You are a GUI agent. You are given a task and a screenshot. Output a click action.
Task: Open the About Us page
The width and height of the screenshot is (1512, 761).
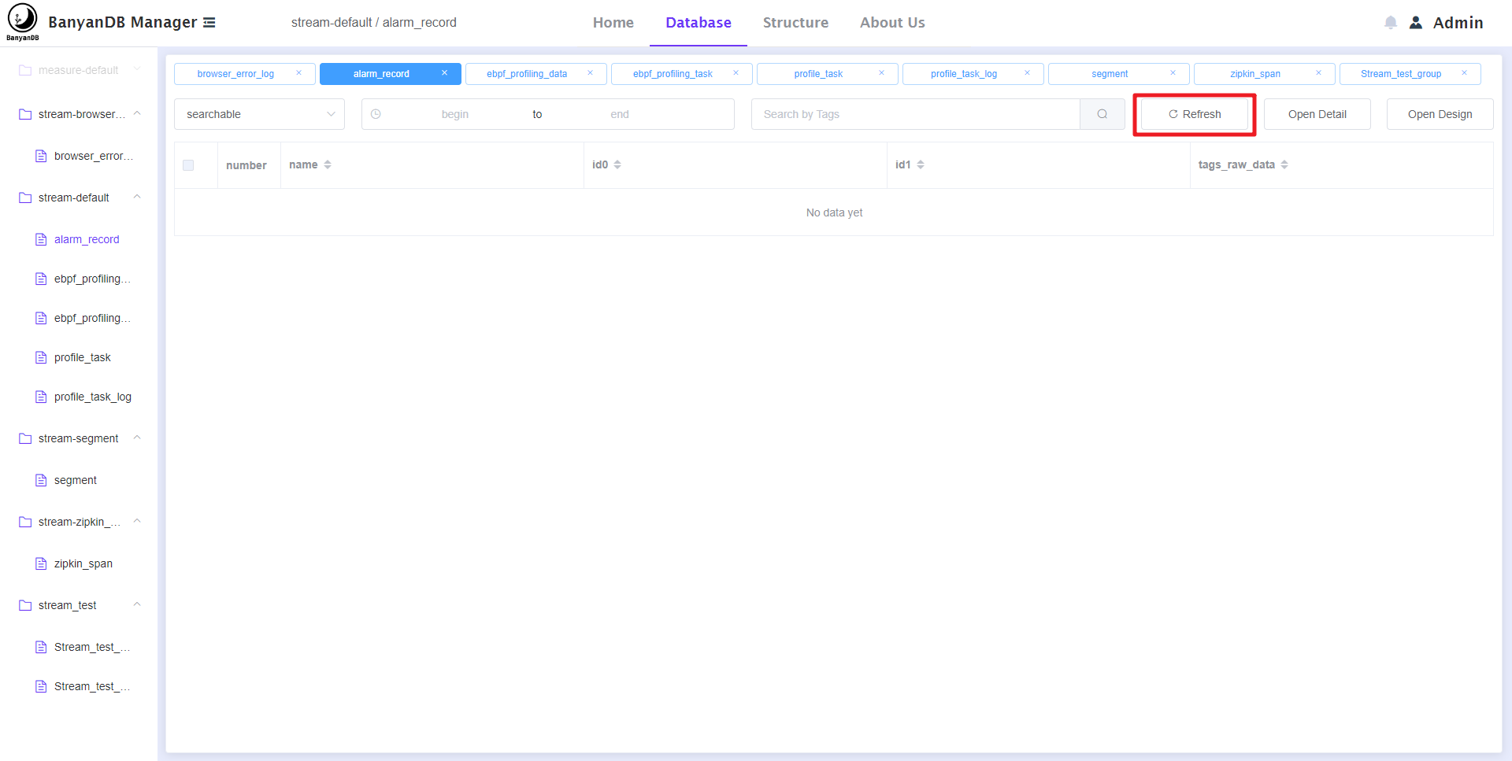click(x=892, y=23)
